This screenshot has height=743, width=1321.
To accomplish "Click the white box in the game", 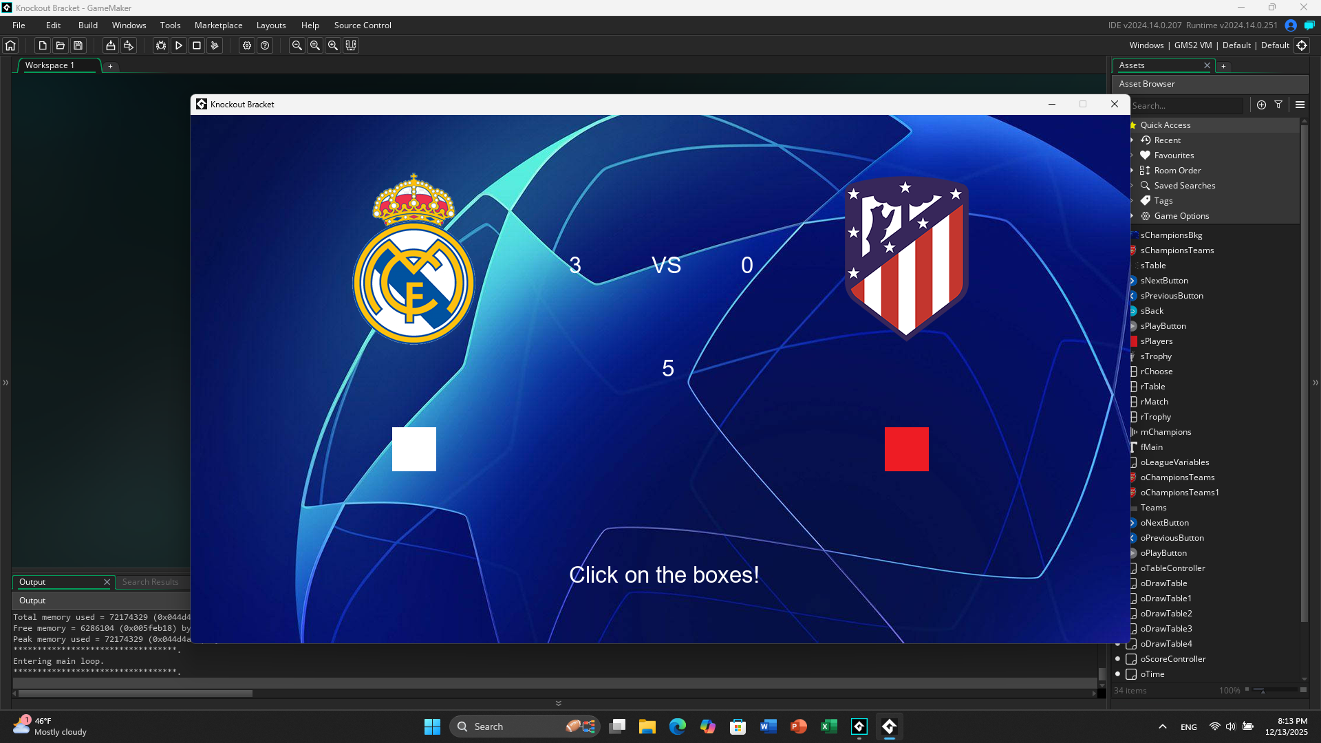I will (x=414, y=449).
